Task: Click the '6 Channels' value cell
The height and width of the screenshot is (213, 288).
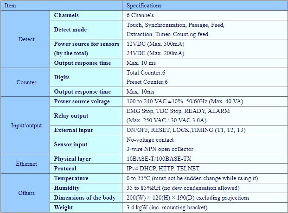Action: click(x=140, y=15)
